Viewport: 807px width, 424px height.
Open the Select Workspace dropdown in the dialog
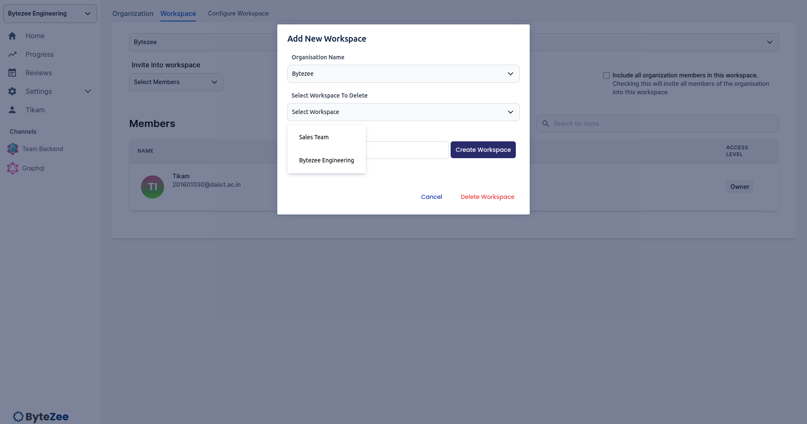coord(403,112)
